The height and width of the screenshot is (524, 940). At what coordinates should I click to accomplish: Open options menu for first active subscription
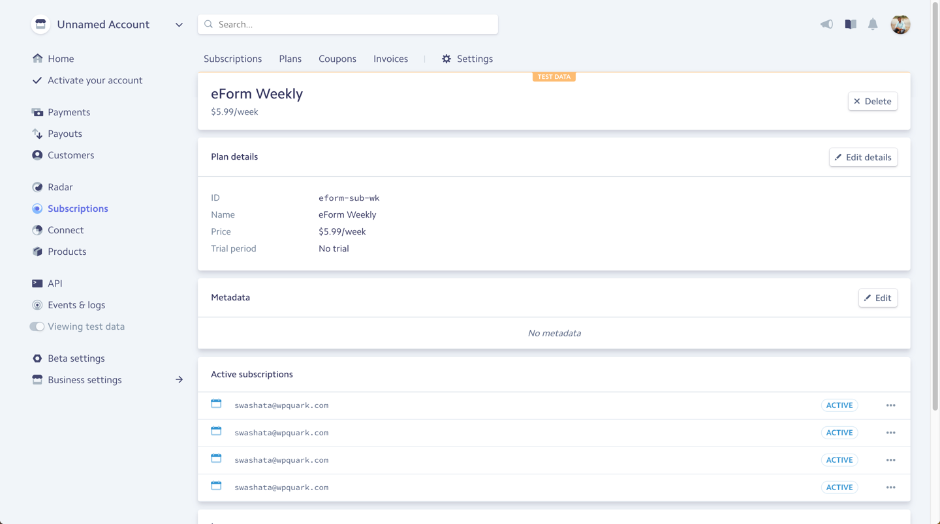coord(890,405)
